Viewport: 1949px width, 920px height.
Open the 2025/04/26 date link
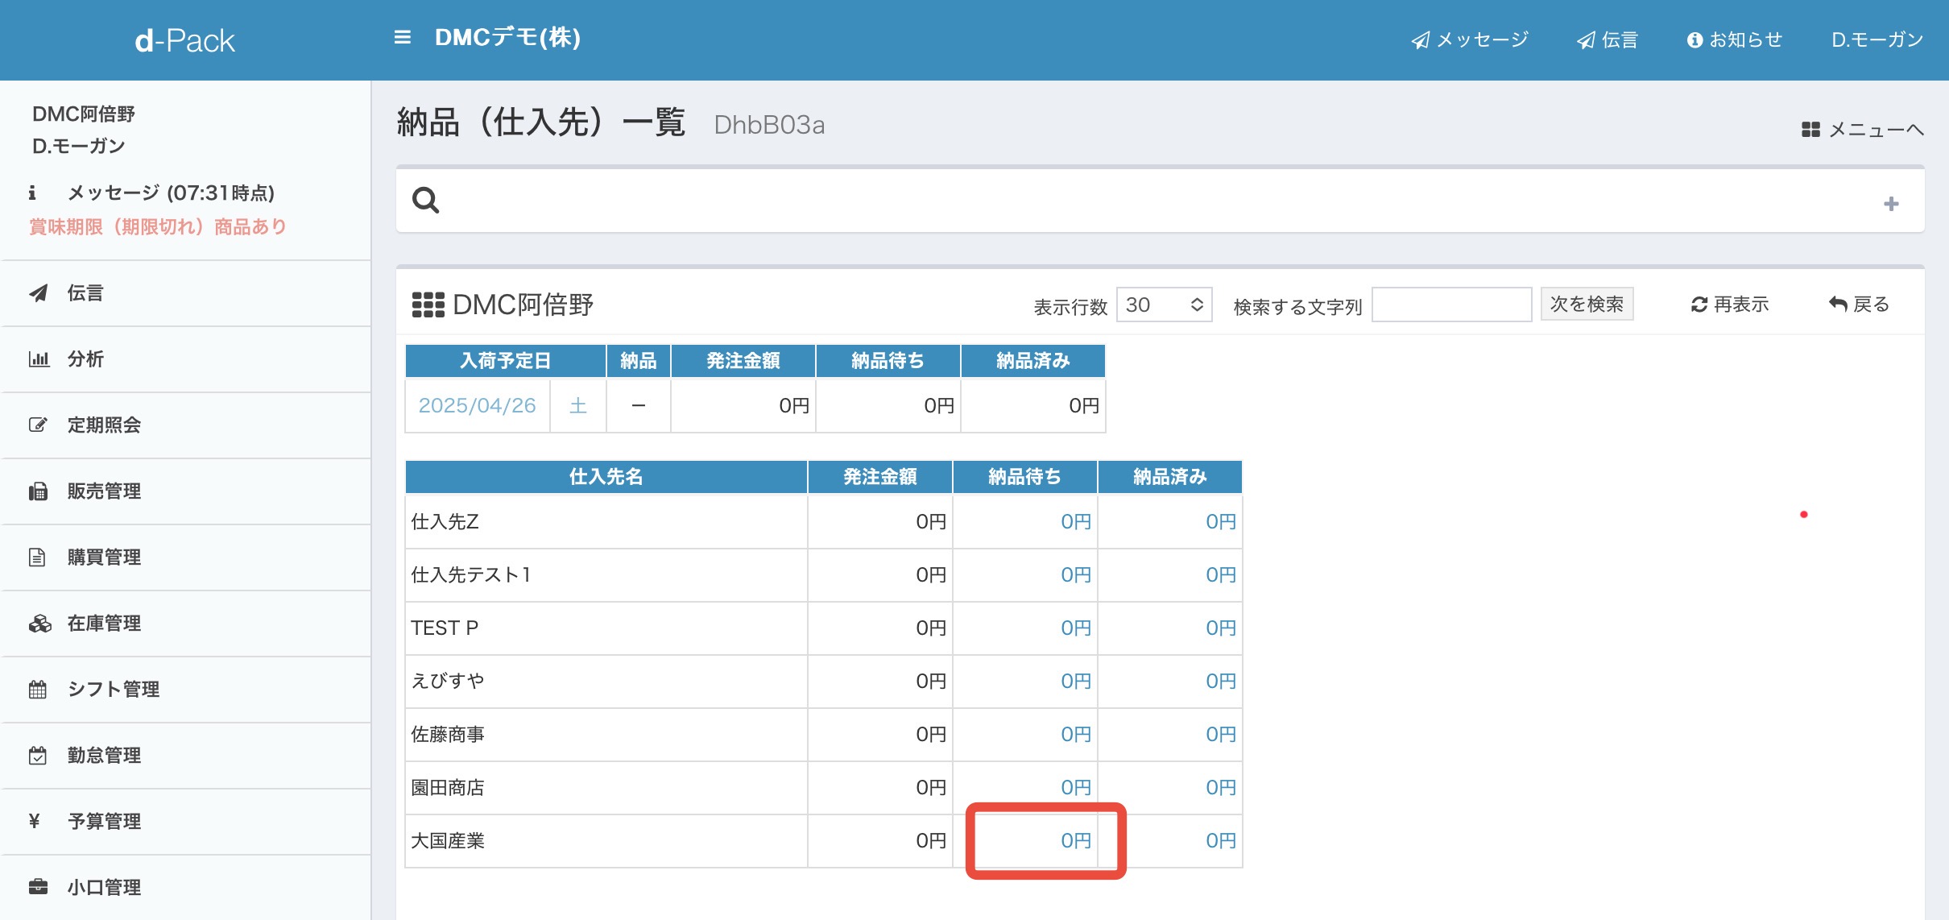477,405
